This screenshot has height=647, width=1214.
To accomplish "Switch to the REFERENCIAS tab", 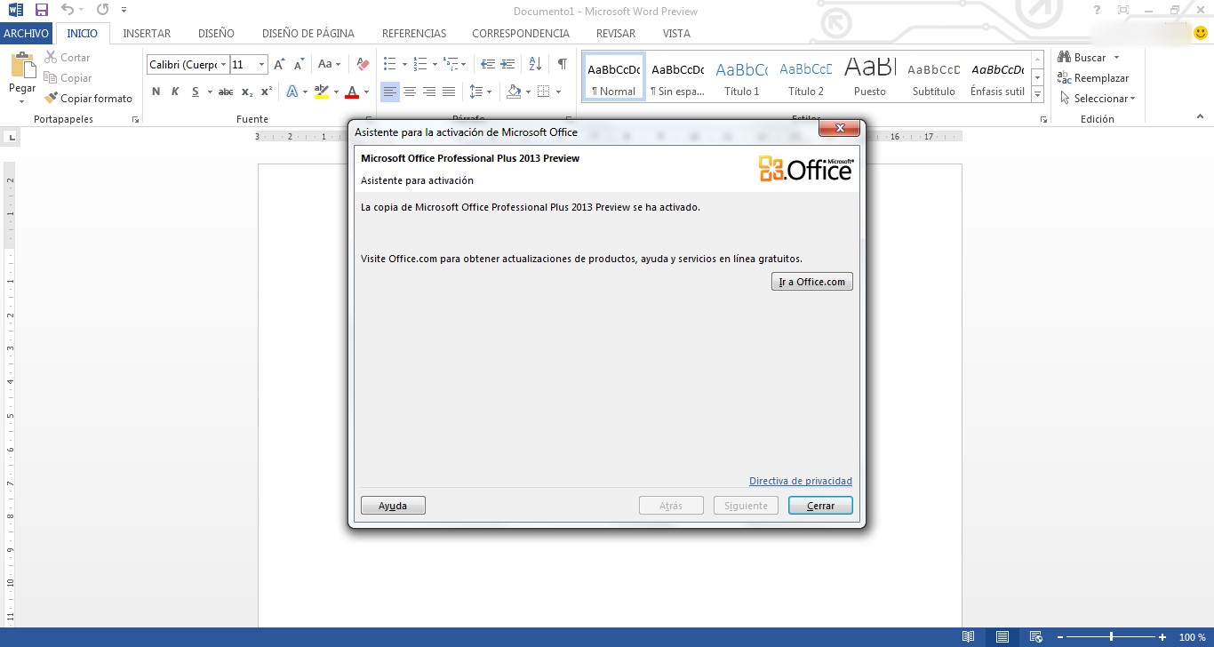I will (x=414, y=34).
